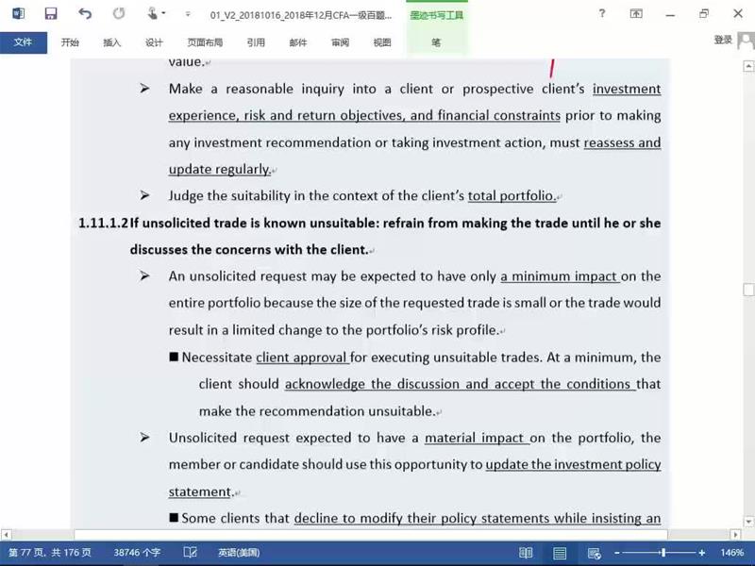The image size is (755, 566).
Task: Click the horizontal scrollbar left arrow
Action: coord(6,534)
